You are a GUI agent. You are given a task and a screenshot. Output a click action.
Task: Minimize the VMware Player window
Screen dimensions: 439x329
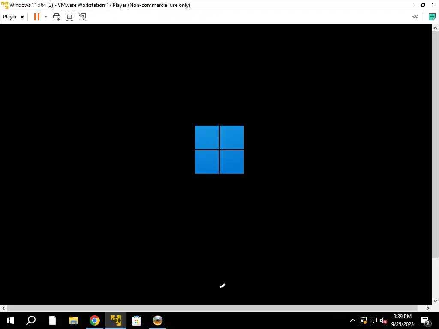[x=413, y=5]
